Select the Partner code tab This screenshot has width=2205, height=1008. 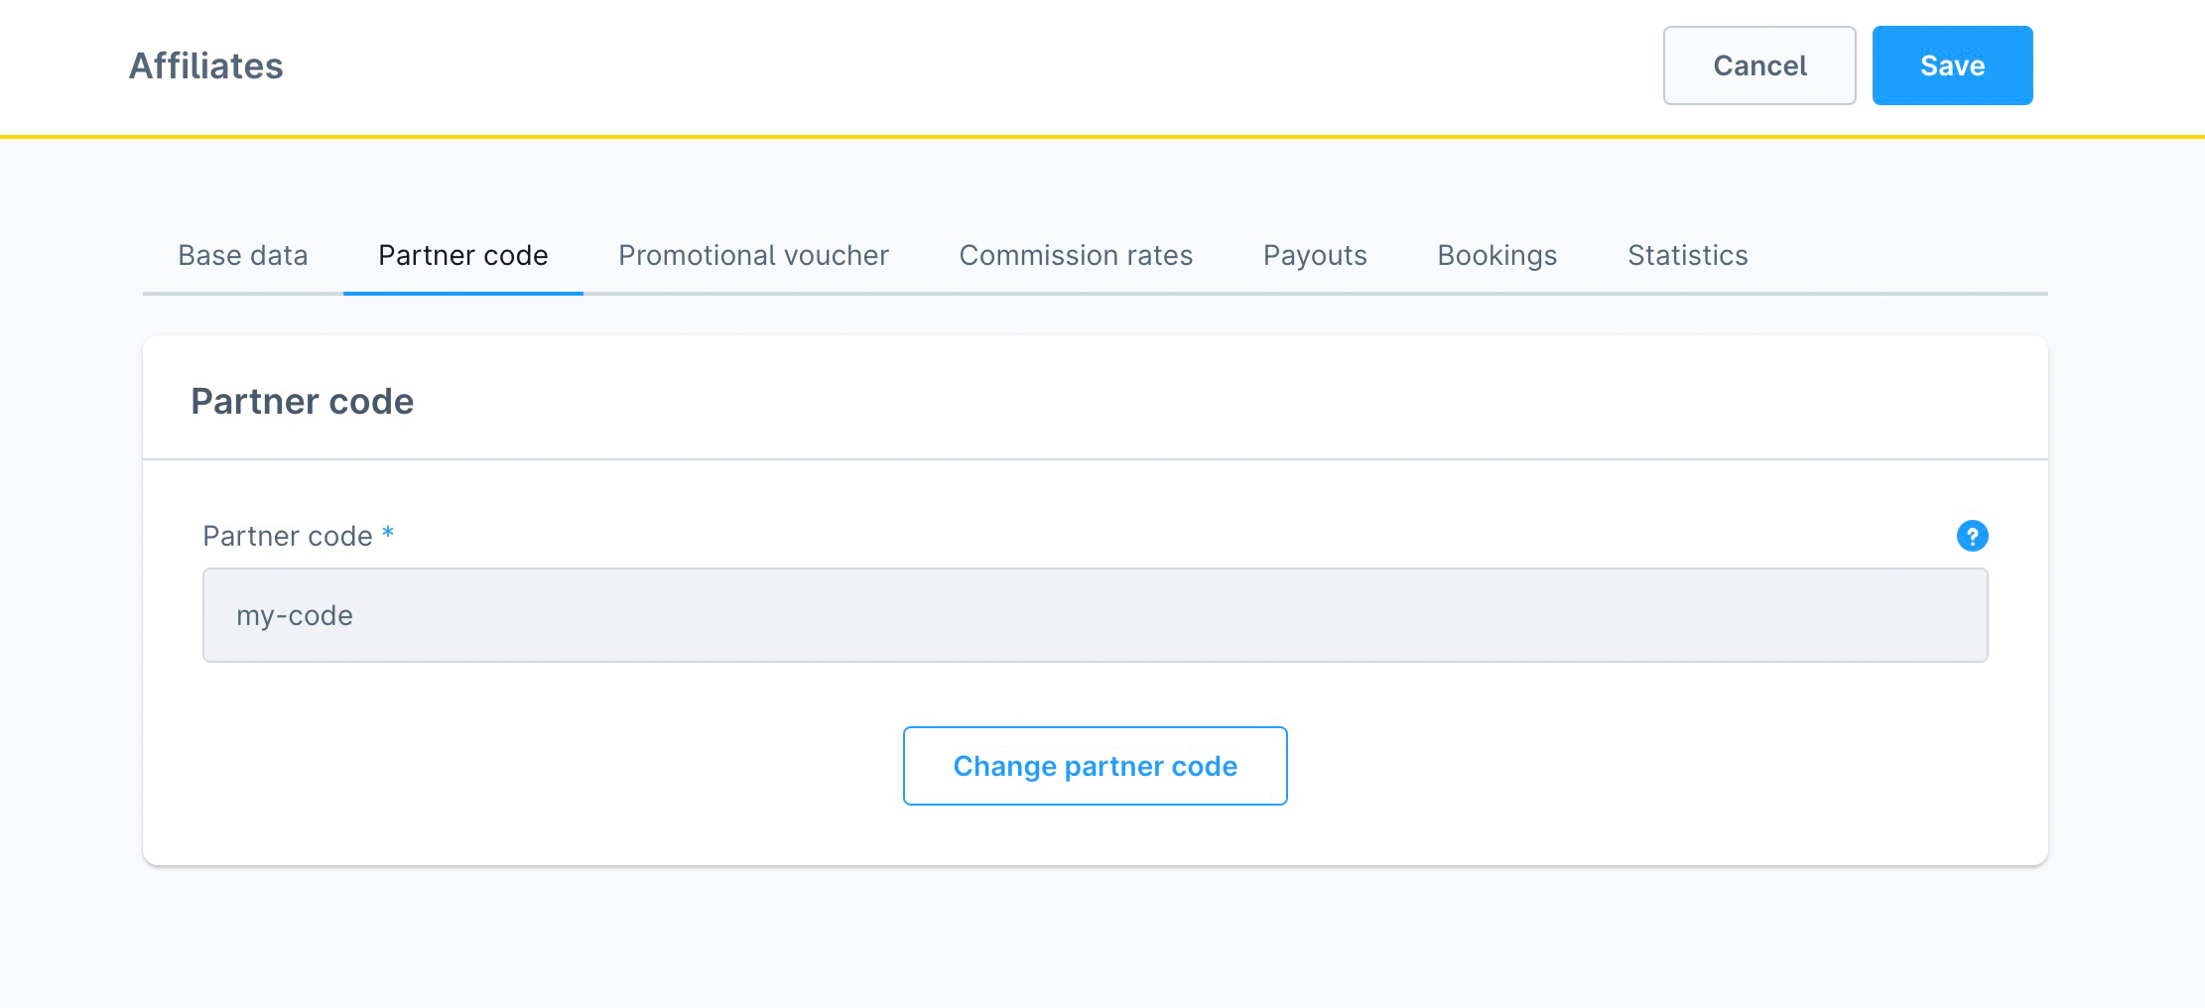[x=463, y=255]
